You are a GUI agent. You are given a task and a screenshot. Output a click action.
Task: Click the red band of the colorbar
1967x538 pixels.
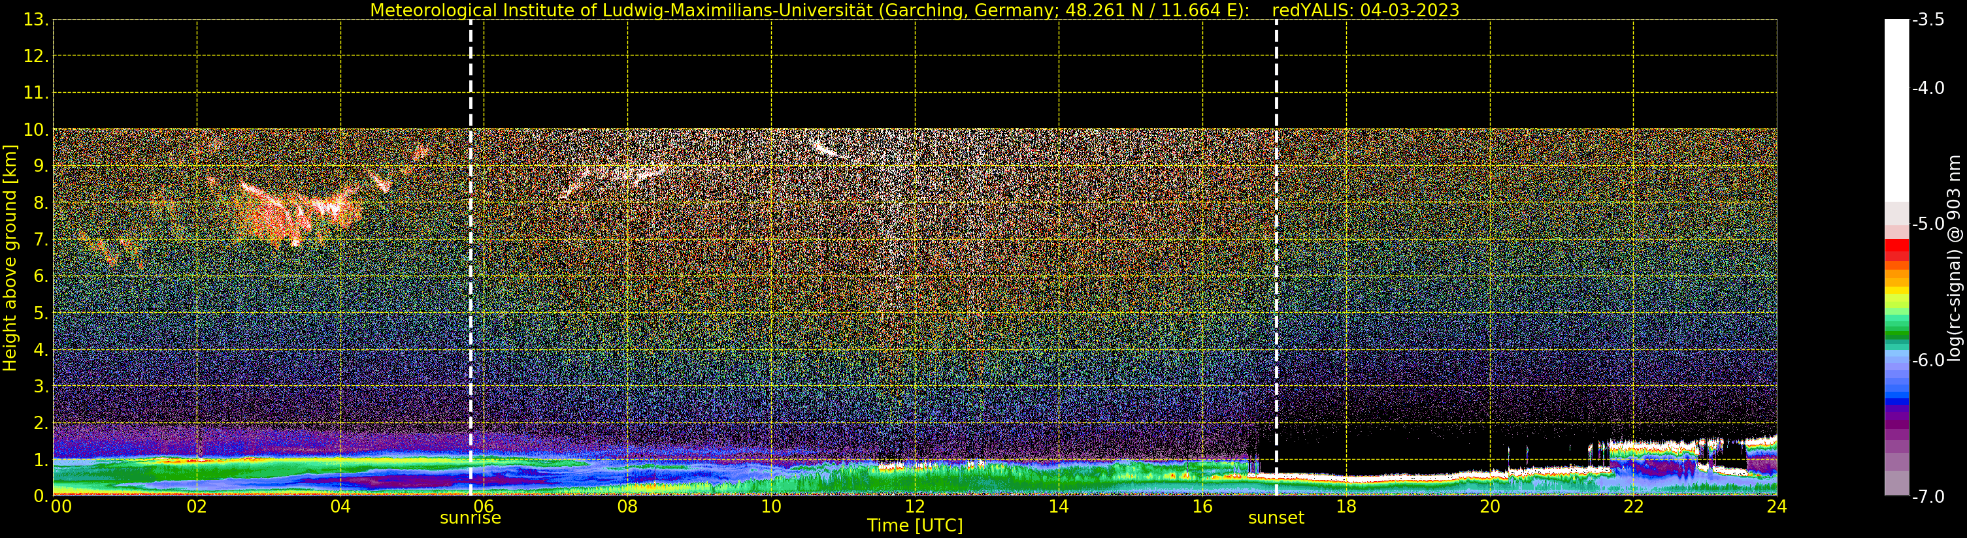pyautogui.click(x=1896, y=250)
